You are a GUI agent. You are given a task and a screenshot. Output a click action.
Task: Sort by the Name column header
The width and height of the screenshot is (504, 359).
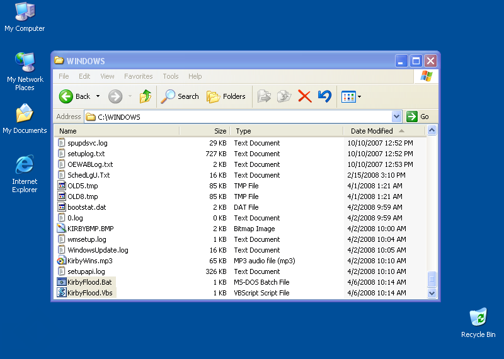[117, 131]
